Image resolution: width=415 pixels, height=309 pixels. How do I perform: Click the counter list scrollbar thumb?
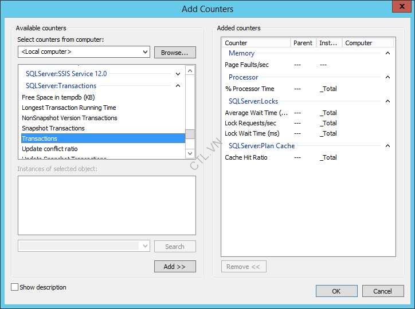point(190,134)
